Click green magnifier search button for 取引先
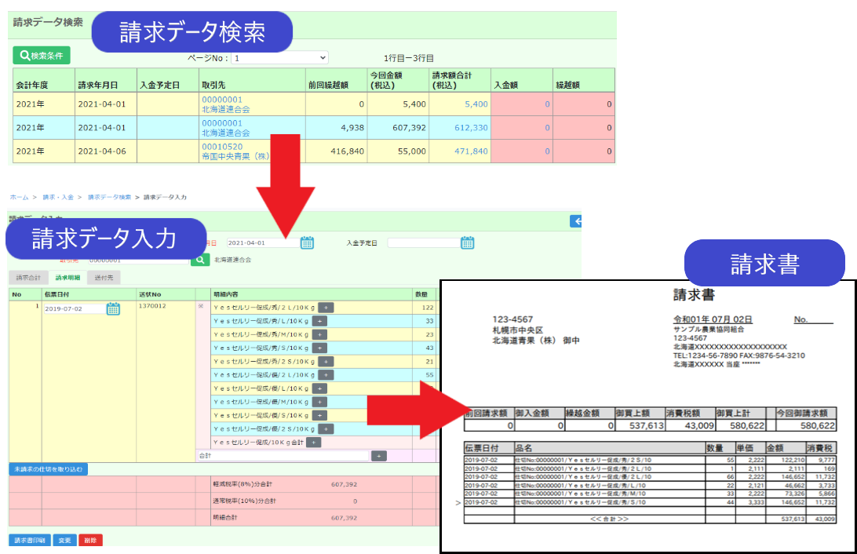 coord(200,259)
